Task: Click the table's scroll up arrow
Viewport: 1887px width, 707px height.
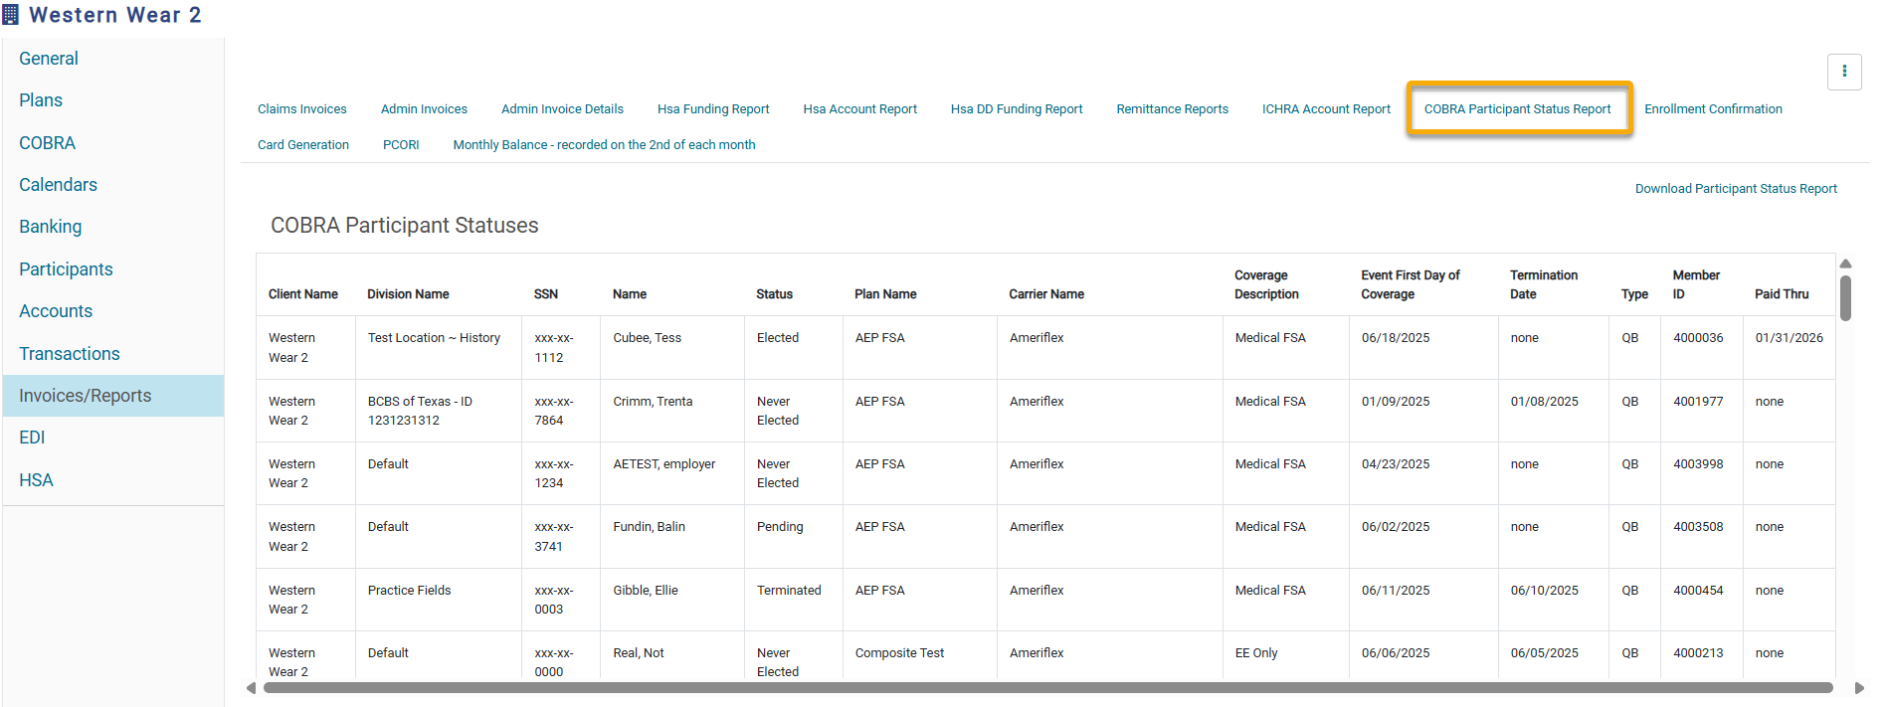Action: point(1845,265)
